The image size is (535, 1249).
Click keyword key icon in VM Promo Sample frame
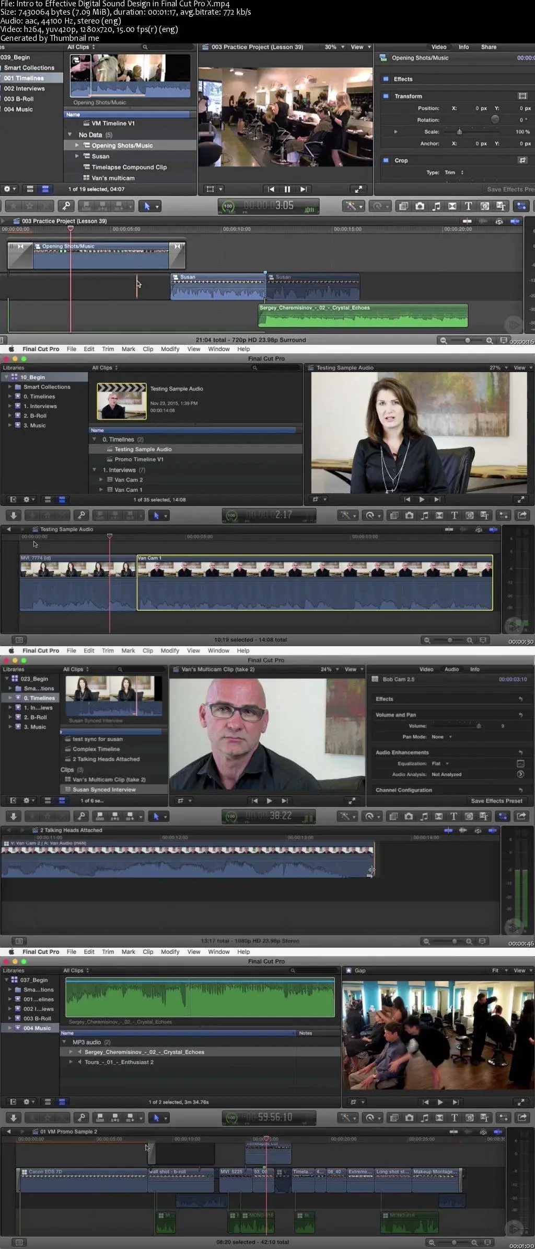pos(82,1118)
